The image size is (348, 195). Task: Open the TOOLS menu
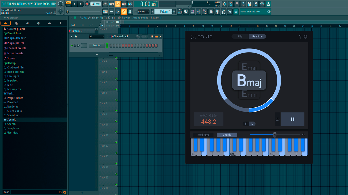click(46, 4)
